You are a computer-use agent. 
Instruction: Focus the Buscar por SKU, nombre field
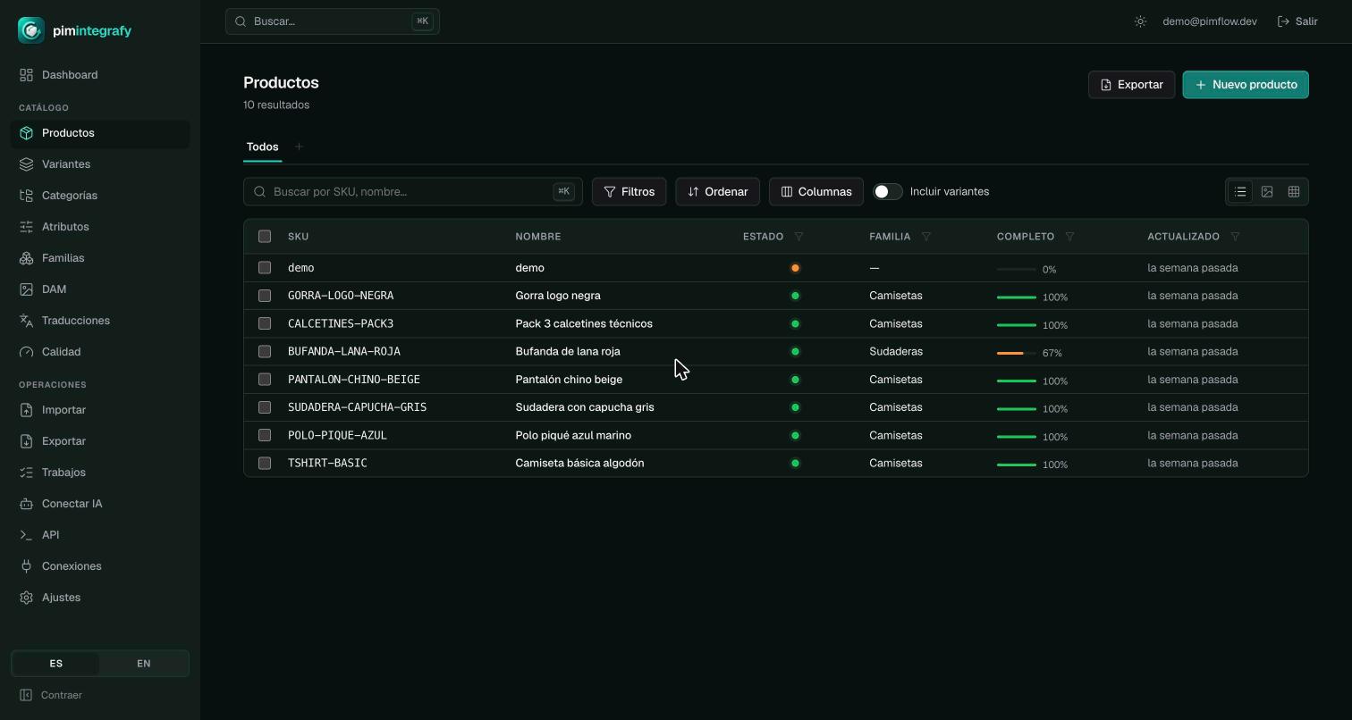(413, 192)
